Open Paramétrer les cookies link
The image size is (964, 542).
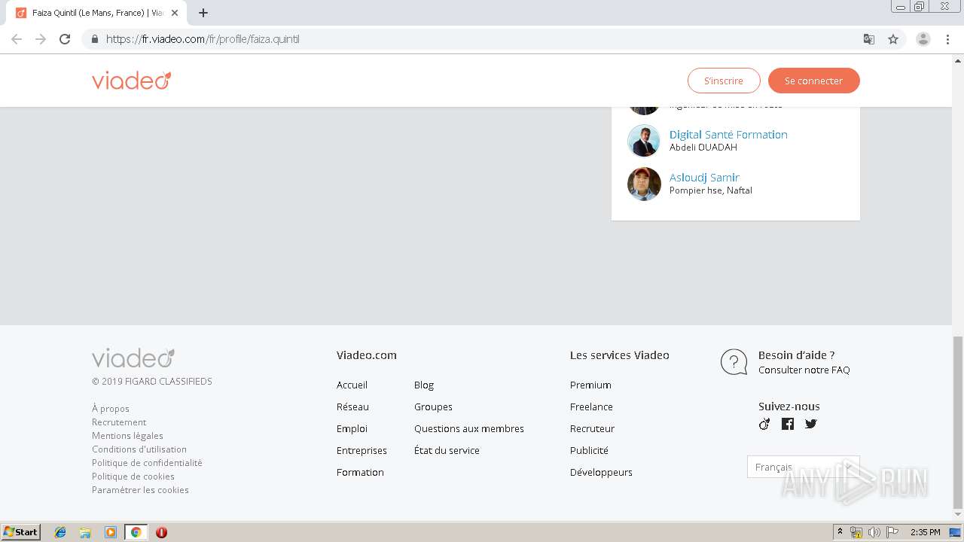140,490
